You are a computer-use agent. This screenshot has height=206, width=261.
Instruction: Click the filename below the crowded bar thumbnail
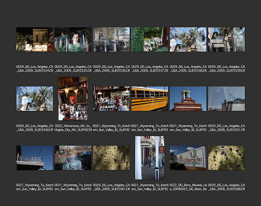111,128
